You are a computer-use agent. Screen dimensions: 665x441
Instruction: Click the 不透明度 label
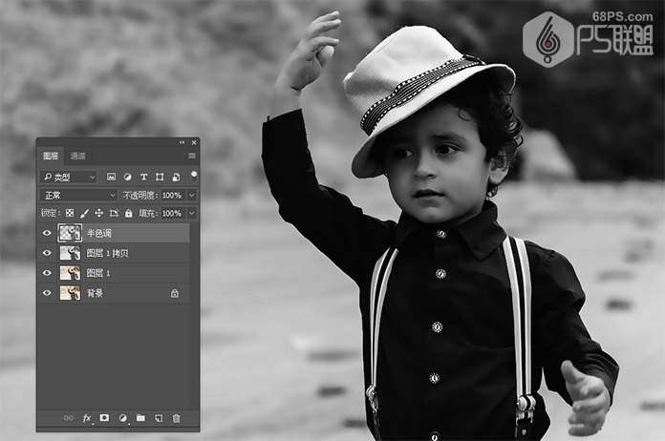click(139, 195)
